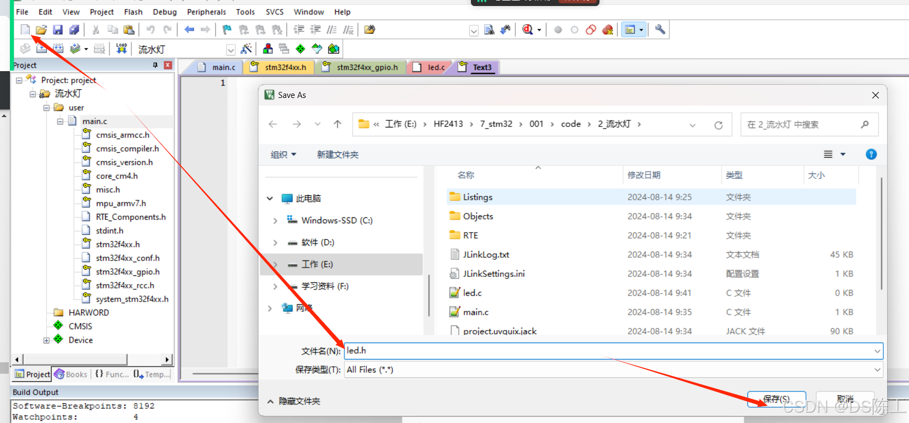The height and width of the screenshot is (423, 909).
Task: Click the New file toolbar icon
Action: 25,30
